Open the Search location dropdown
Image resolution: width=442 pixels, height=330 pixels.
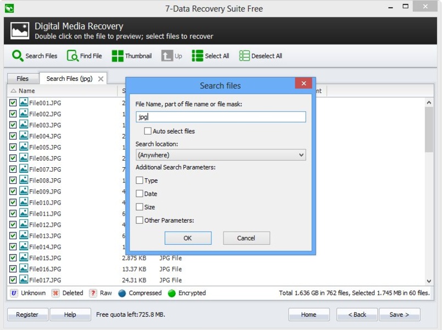(301, 155)
